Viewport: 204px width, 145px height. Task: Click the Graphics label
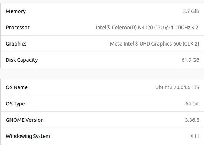pyautogui.click(x=16, y=44)
